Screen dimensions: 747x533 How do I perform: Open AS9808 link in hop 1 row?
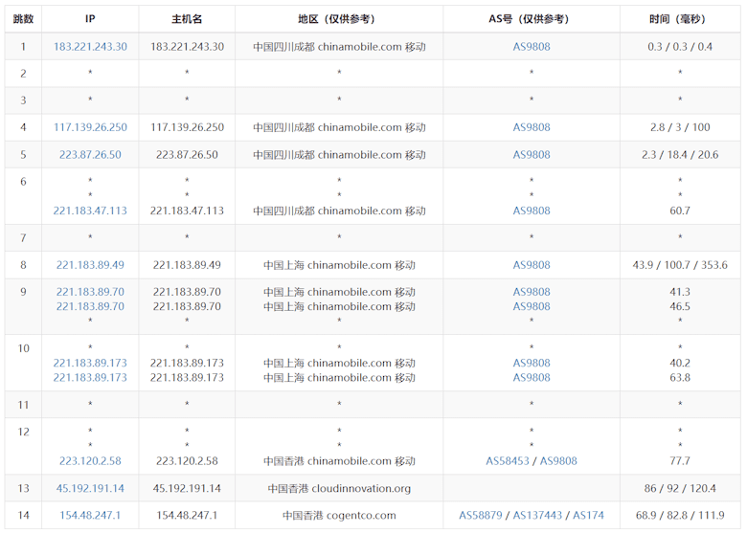tap(532, 47)
